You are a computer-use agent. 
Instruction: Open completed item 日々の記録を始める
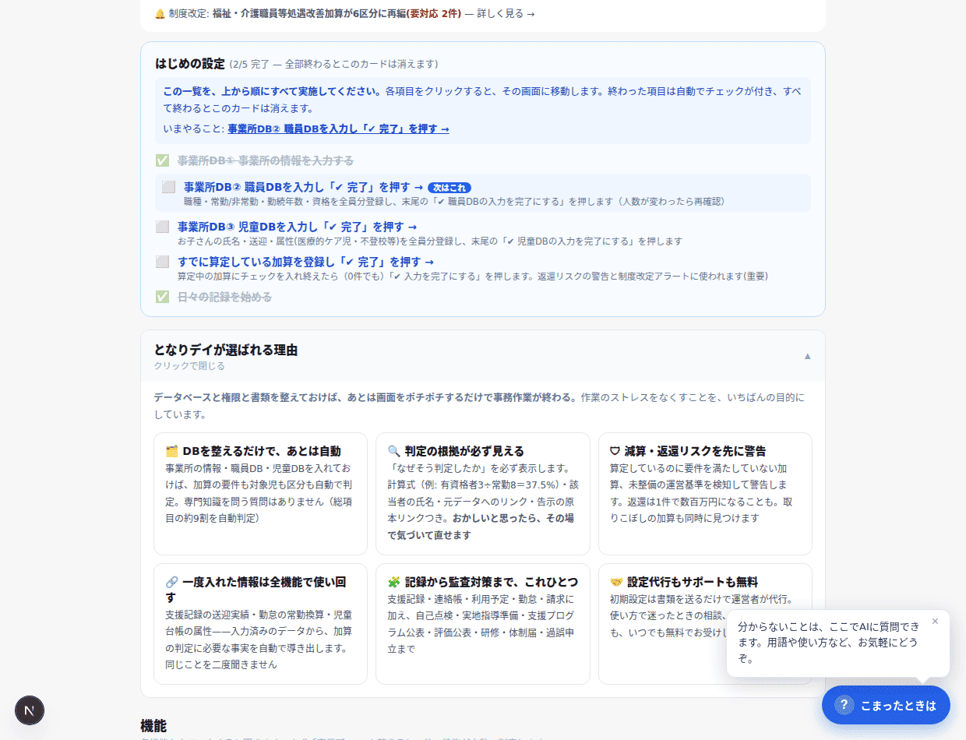click(224, 297)
